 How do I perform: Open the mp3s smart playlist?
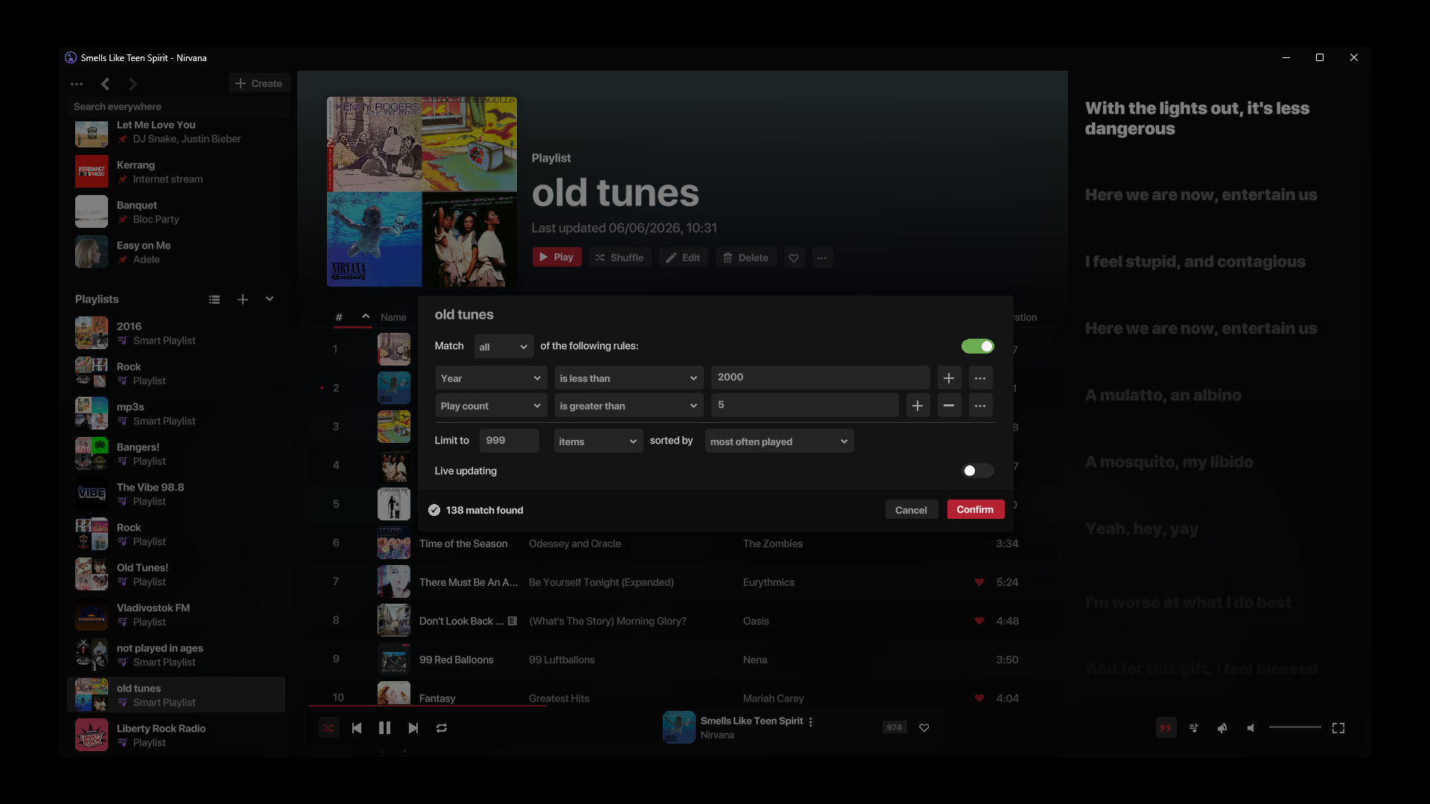176,414
